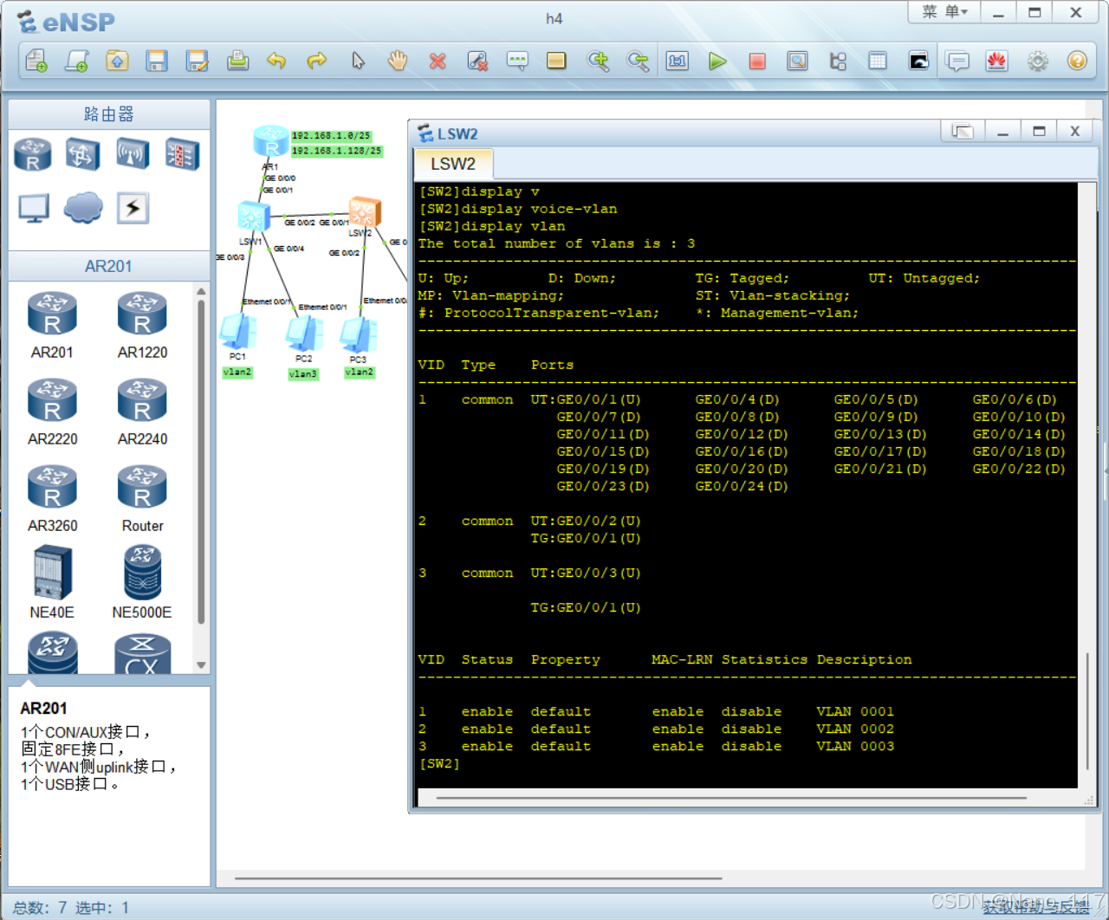
Task: Click the Data Capture toolbar icon
Action: coord(798,61)
